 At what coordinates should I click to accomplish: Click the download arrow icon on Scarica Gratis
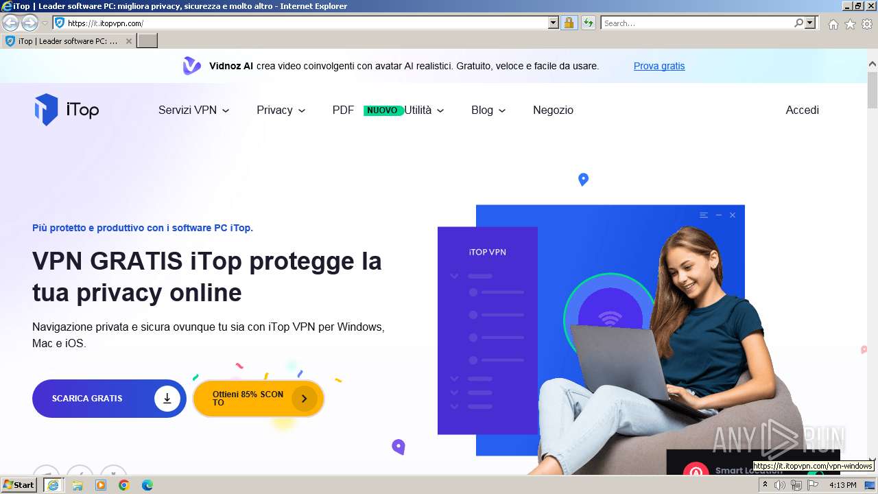(167, 398)
